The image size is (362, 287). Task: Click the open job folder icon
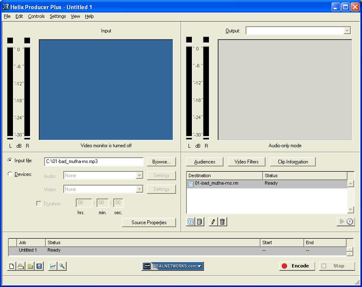[x=21, y=266]
